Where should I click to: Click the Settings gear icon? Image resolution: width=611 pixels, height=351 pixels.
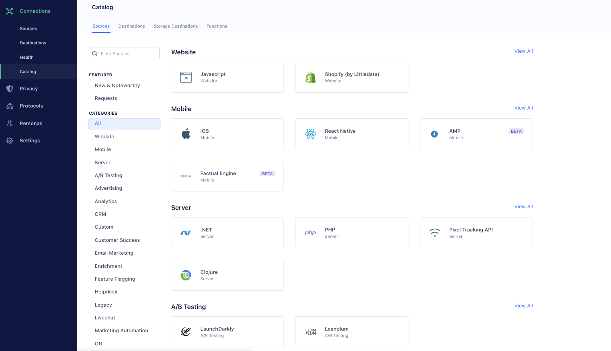tap(10, 141)
